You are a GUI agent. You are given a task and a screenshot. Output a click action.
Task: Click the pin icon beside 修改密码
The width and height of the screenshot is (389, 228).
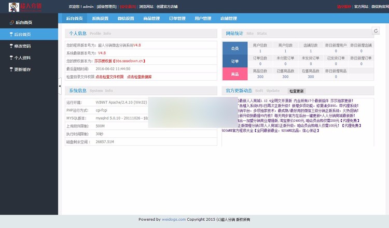(11, 46)
